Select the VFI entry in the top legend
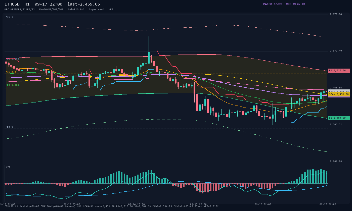 click(x=111, y=9)
